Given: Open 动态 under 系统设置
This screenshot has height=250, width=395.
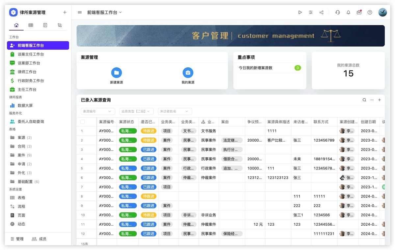Looking at the screenshot, I should tap(38, 224).
